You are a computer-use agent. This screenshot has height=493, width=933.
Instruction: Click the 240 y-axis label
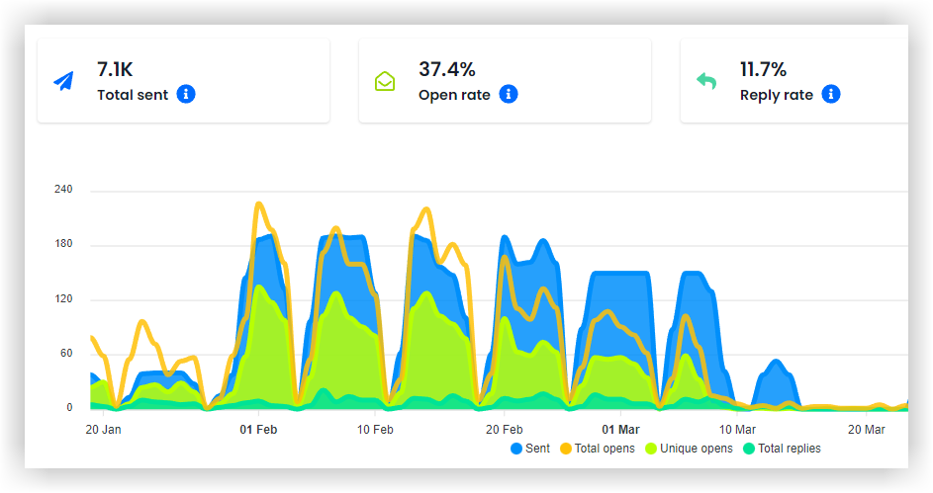(x=64, y=190)
